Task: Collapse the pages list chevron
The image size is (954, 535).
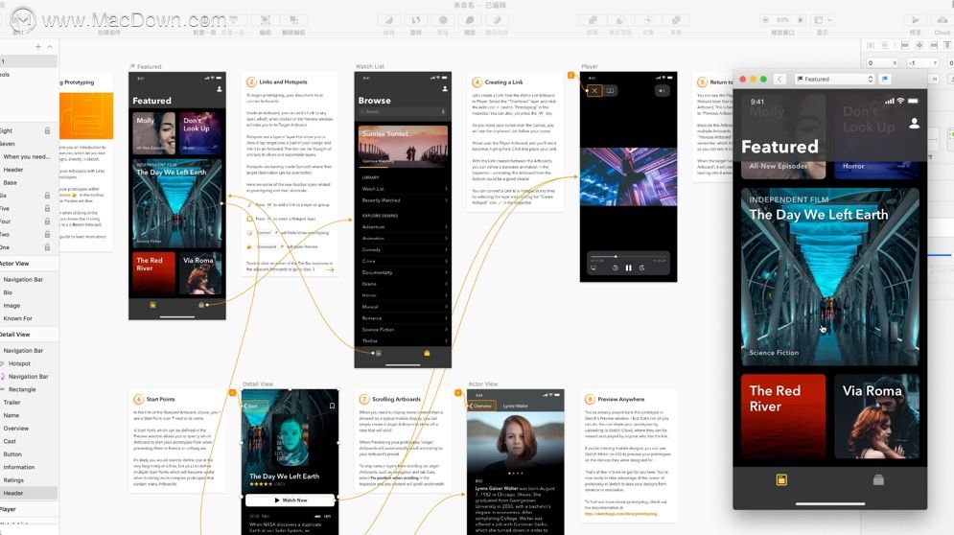Action: point(50,46)
